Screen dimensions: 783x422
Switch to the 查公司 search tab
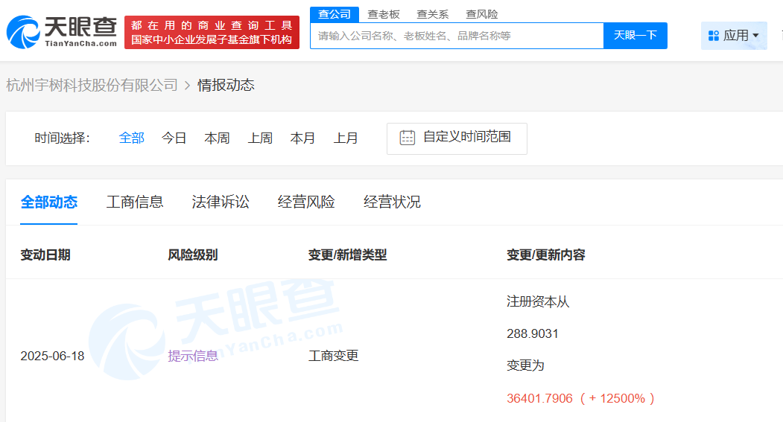tap(334, 14)
